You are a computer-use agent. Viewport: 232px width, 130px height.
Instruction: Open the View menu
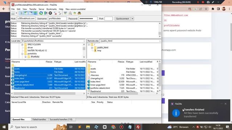coord(25,9)
